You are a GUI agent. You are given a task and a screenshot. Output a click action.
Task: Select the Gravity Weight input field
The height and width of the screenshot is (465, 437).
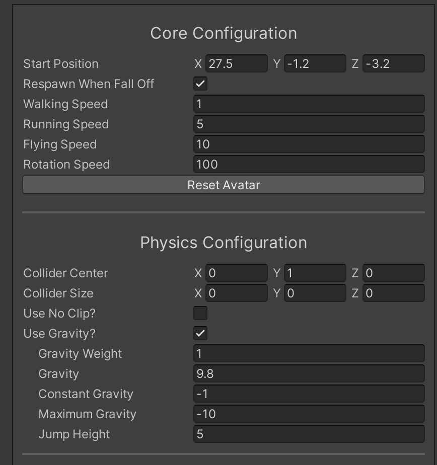click(x=309, y=354)
